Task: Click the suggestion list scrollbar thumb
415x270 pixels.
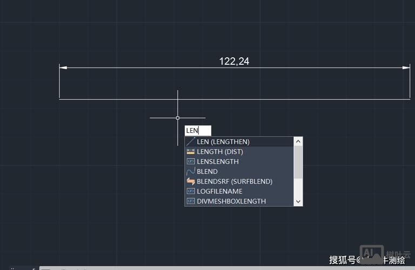Action: point(298,162)
